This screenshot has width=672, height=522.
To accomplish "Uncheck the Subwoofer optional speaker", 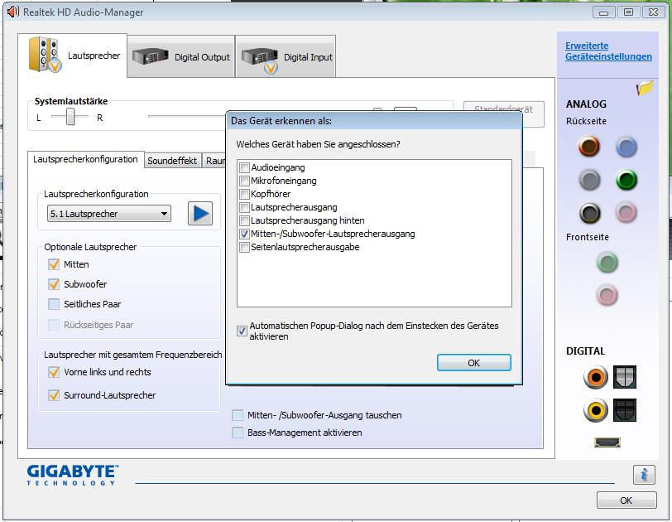I will pyautogui.click(x=54, y=284).
